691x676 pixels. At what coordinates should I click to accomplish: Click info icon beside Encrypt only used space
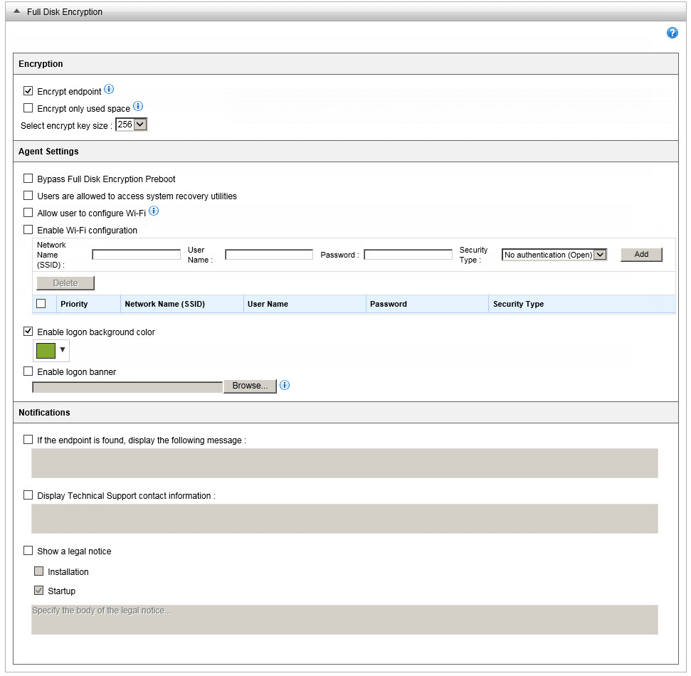coord(138,107)
